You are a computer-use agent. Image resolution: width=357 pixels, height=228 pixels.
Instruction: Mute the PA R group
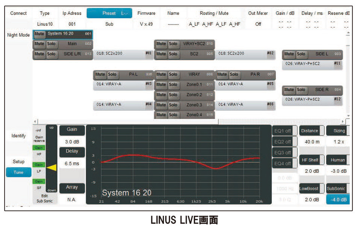(222, 75)
